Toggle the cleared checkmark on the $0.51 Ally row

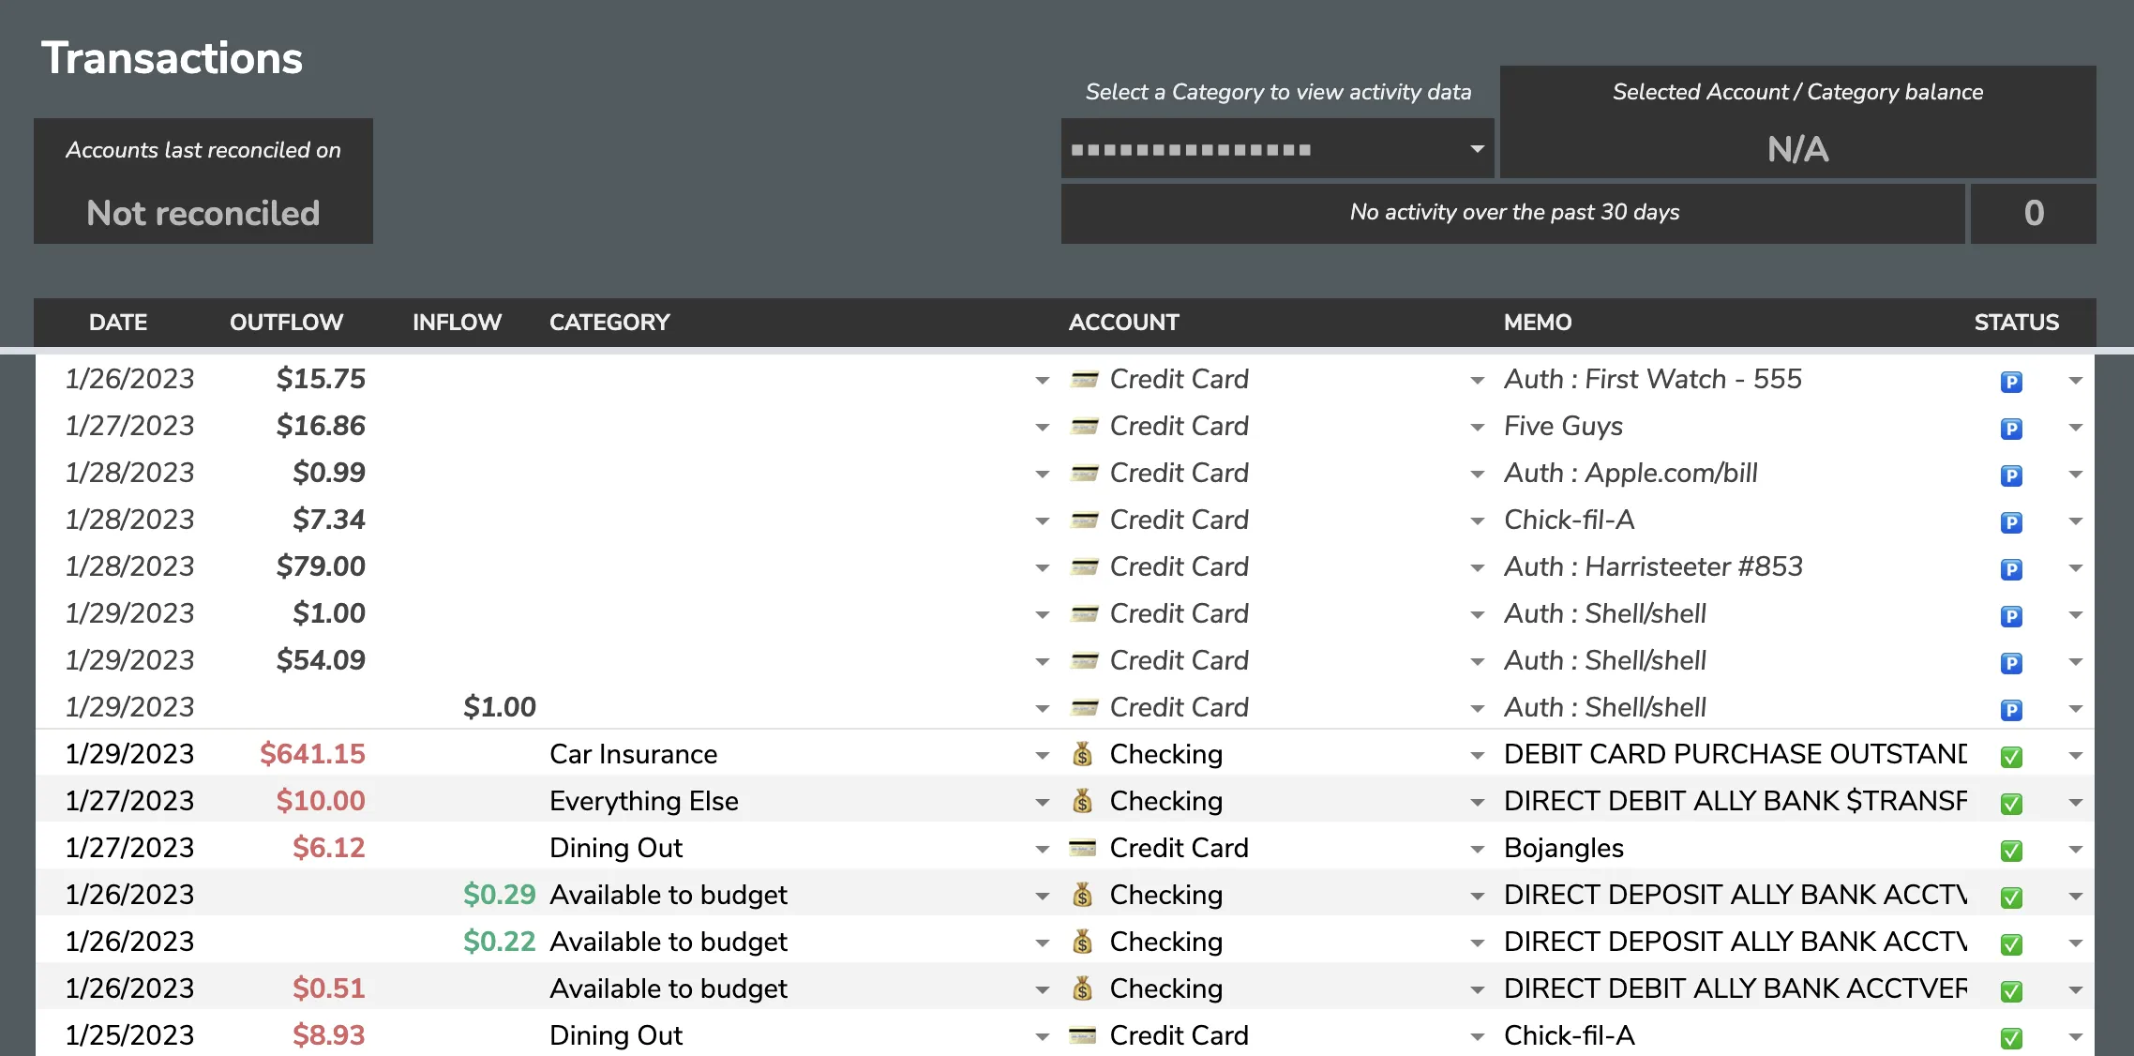click(2011, 989)
